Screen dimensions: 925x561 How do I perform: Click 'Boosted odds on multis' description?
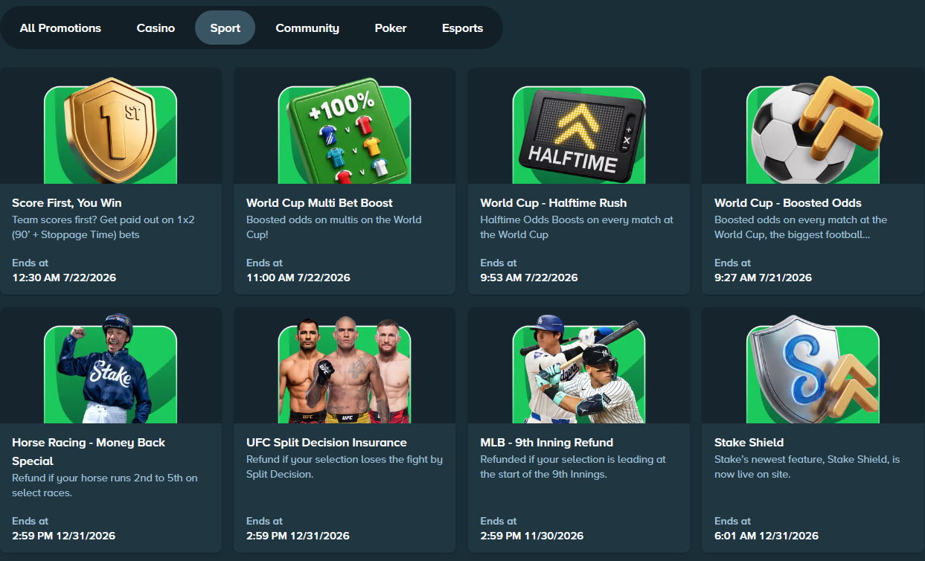[334, 228]
